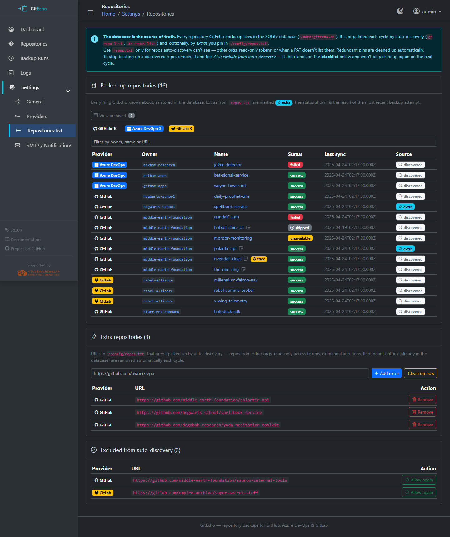Viewport: 450px width, 537px height.
Task: Allow again the sauron-internal-tools repo
Action: [419, 480]
